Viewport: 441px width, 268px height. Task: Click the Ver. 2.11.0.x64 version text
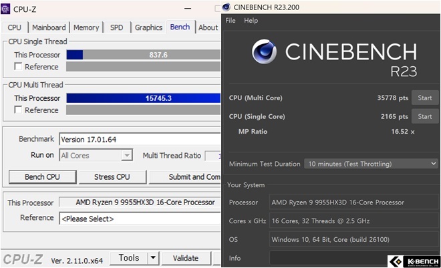pos(77,261)
